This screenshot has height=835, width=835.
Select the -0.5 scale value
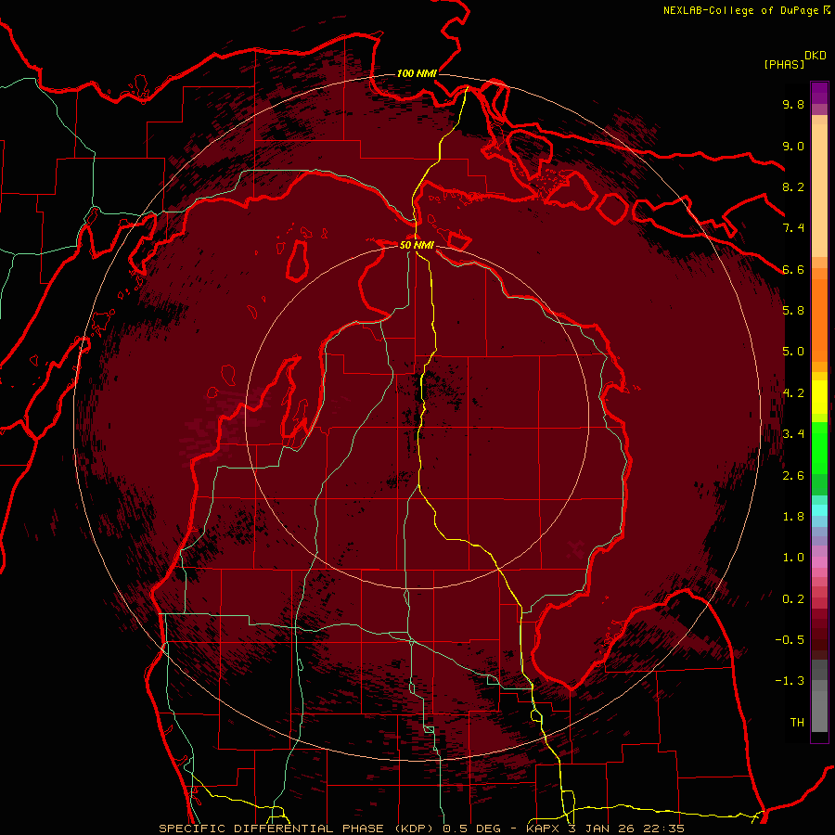(x=790, y=640)
